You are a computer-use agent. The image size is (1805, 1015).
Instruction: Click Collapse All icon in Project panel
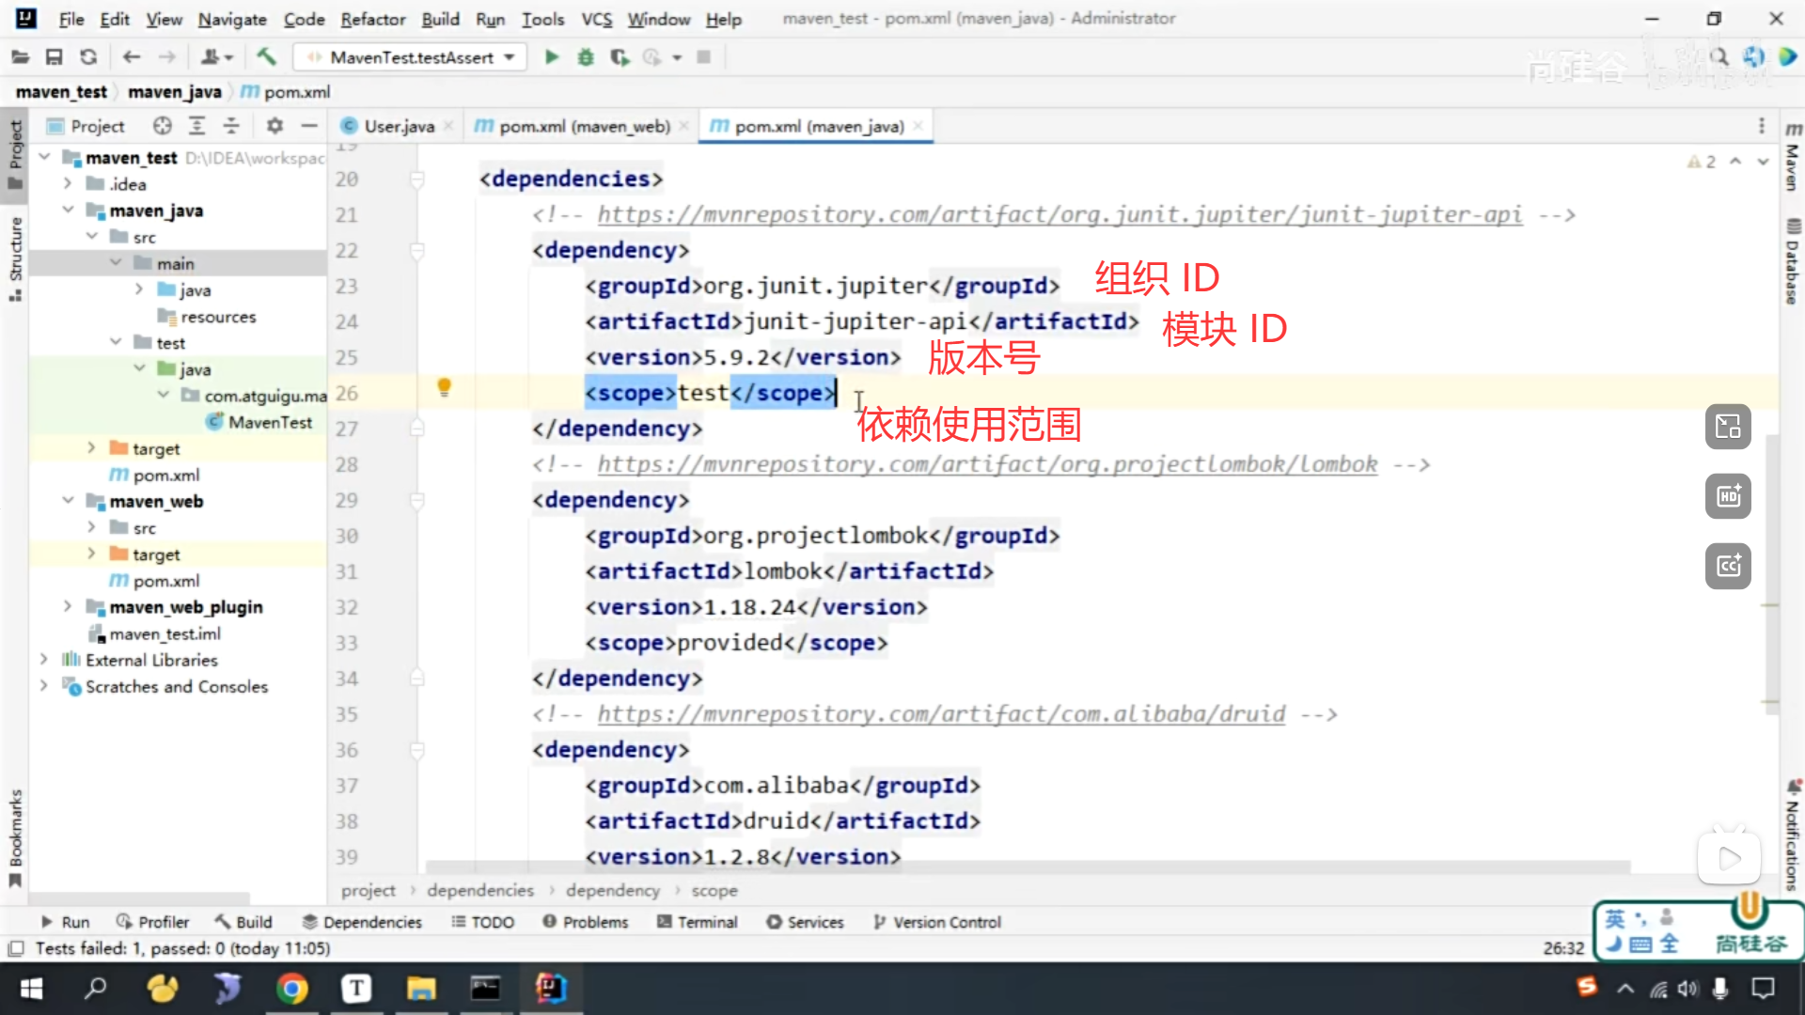coord(231,126)
